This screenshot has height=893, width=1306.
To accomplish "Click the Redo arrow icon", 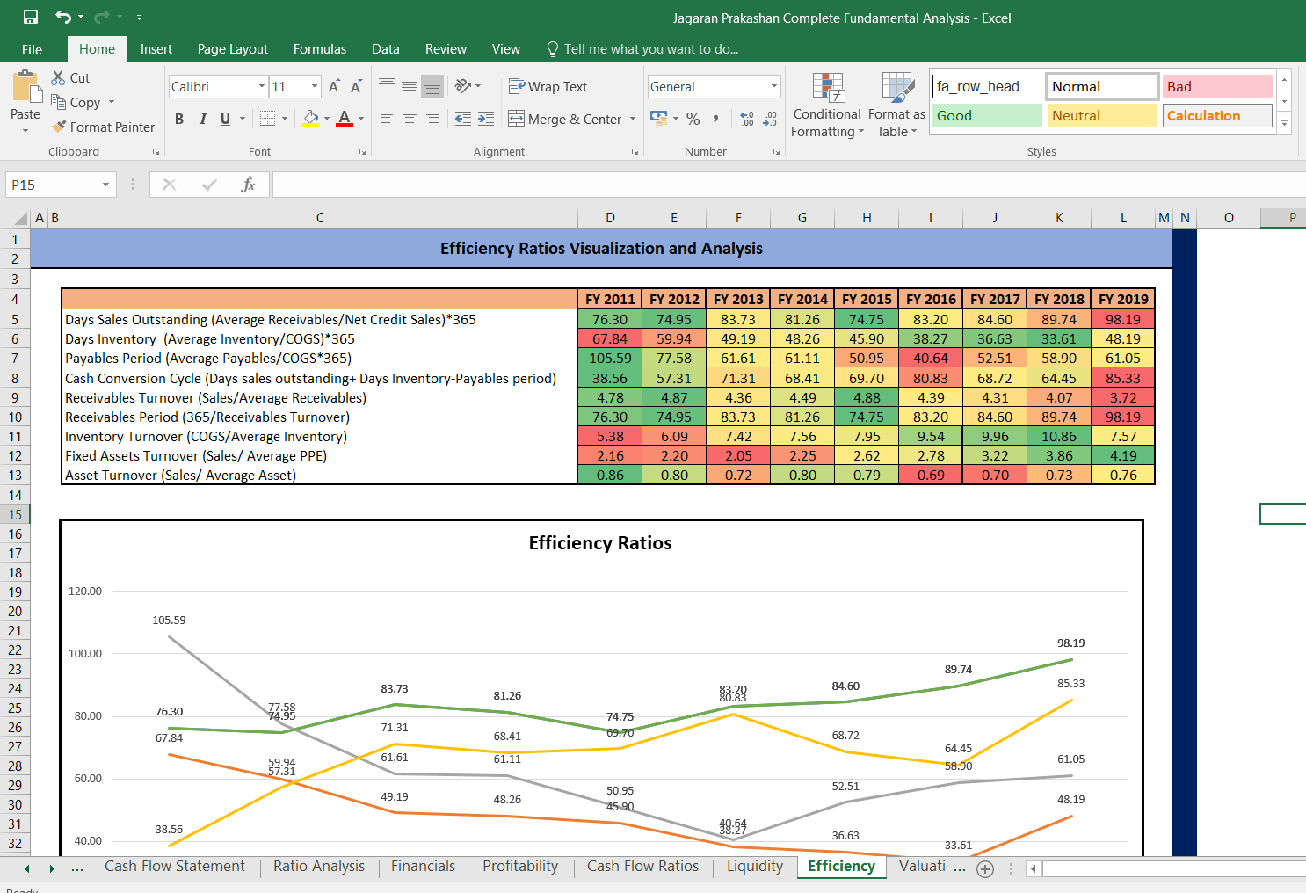I will click(101, 18).
